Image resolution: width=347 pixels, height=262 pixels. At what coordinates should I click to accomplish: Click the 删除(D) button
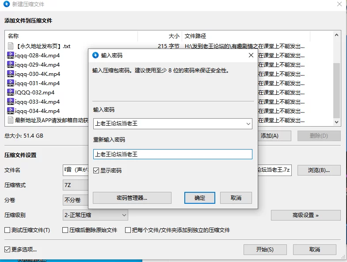pos(319,136)
